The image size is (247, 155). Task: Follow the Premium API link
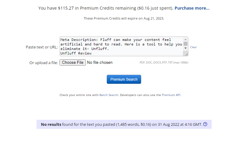click(171, 95)
